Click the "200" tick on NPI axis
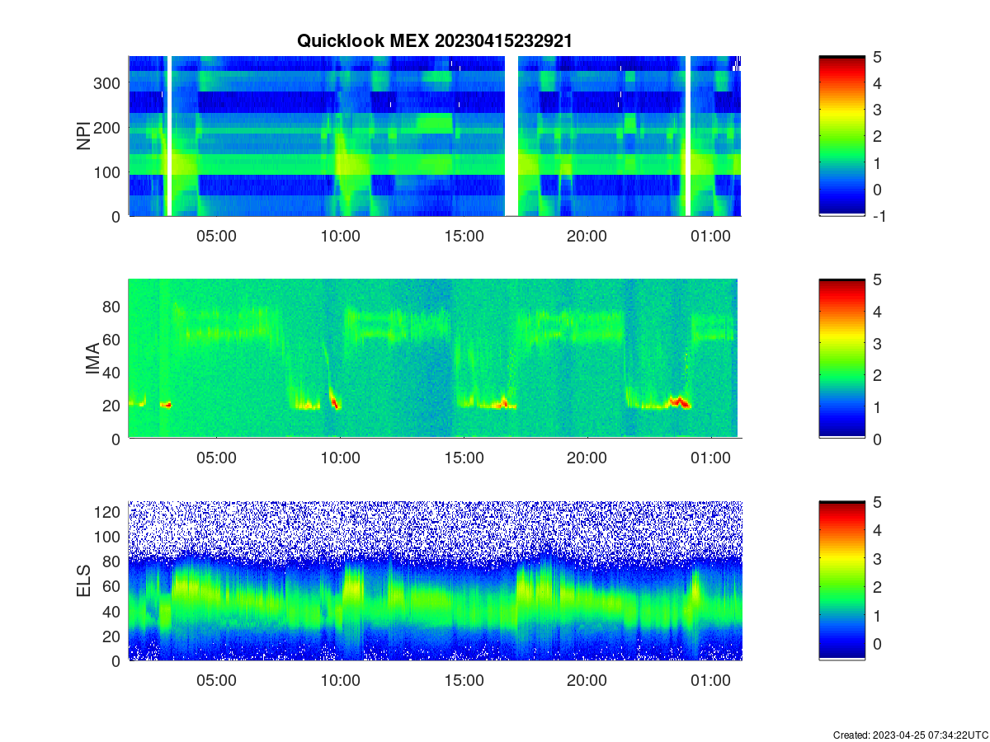This screenshot has width=990, height=742. (108, 128)
